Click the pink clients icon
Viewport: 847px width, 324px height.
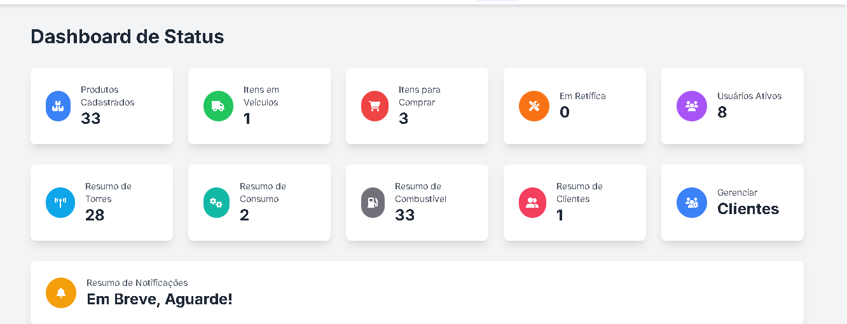tap(532, 203)
